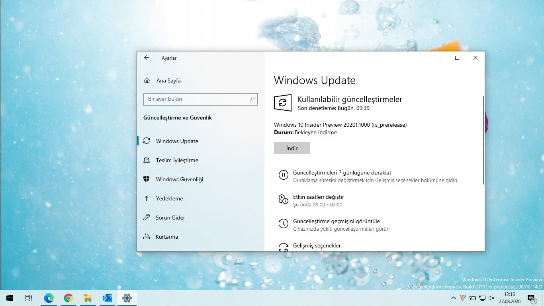Viewport: 544px width, 306px height.
Task: Select the Yedekleme upload arrow icon
Action: pos(147,198)
